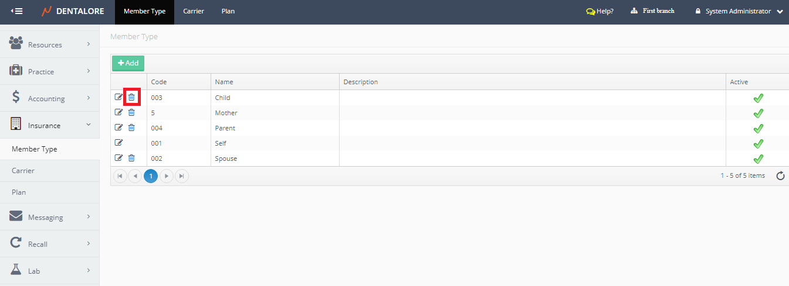The height and width of the screenshot is (286, 789).
Task: Toggle the Active checkmark for Self
Action: (758, 143)
